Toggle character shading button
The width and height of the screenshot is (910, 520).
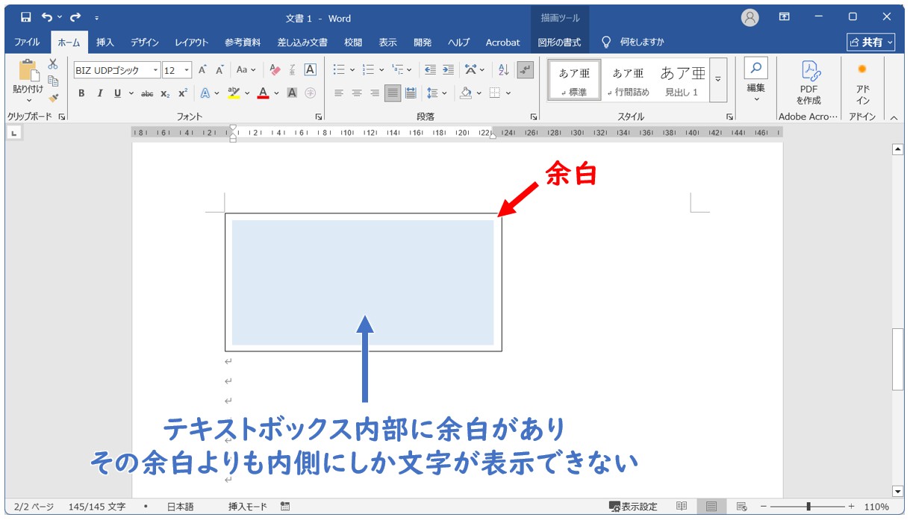coord(293,93)
